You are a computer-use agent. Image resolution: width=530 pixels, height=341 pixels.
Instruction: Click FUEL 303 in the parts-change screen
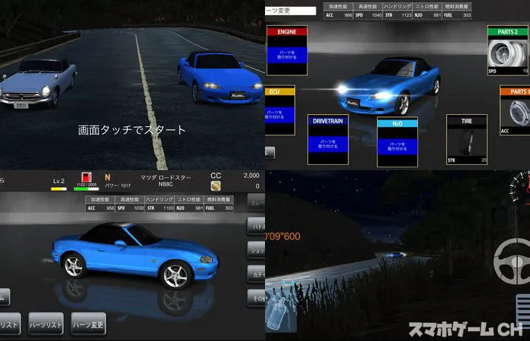pos(457,15)
